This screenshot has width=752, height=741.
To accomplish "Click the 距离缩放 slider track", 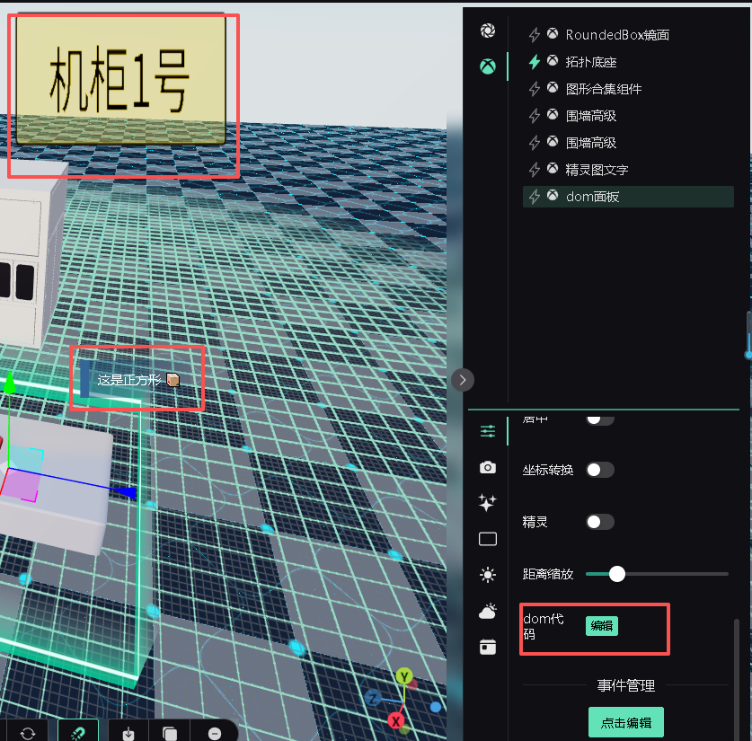I will [x=674, y=573].
